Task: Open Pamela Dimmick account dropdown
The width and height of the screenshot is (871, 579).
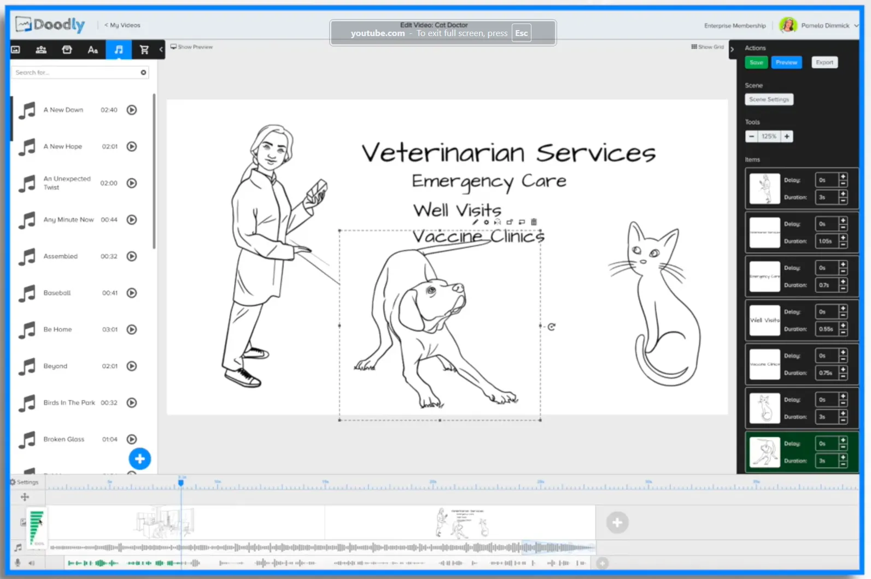Action: (856, 26)
